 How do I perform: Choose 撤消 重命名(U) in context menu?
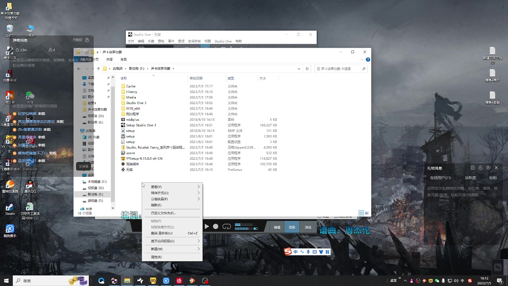172,233
